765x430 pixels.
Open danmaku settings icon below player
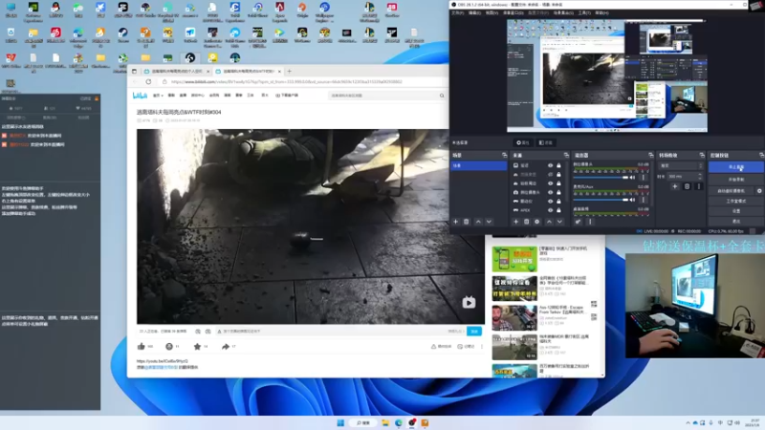(x=208, y=332)
